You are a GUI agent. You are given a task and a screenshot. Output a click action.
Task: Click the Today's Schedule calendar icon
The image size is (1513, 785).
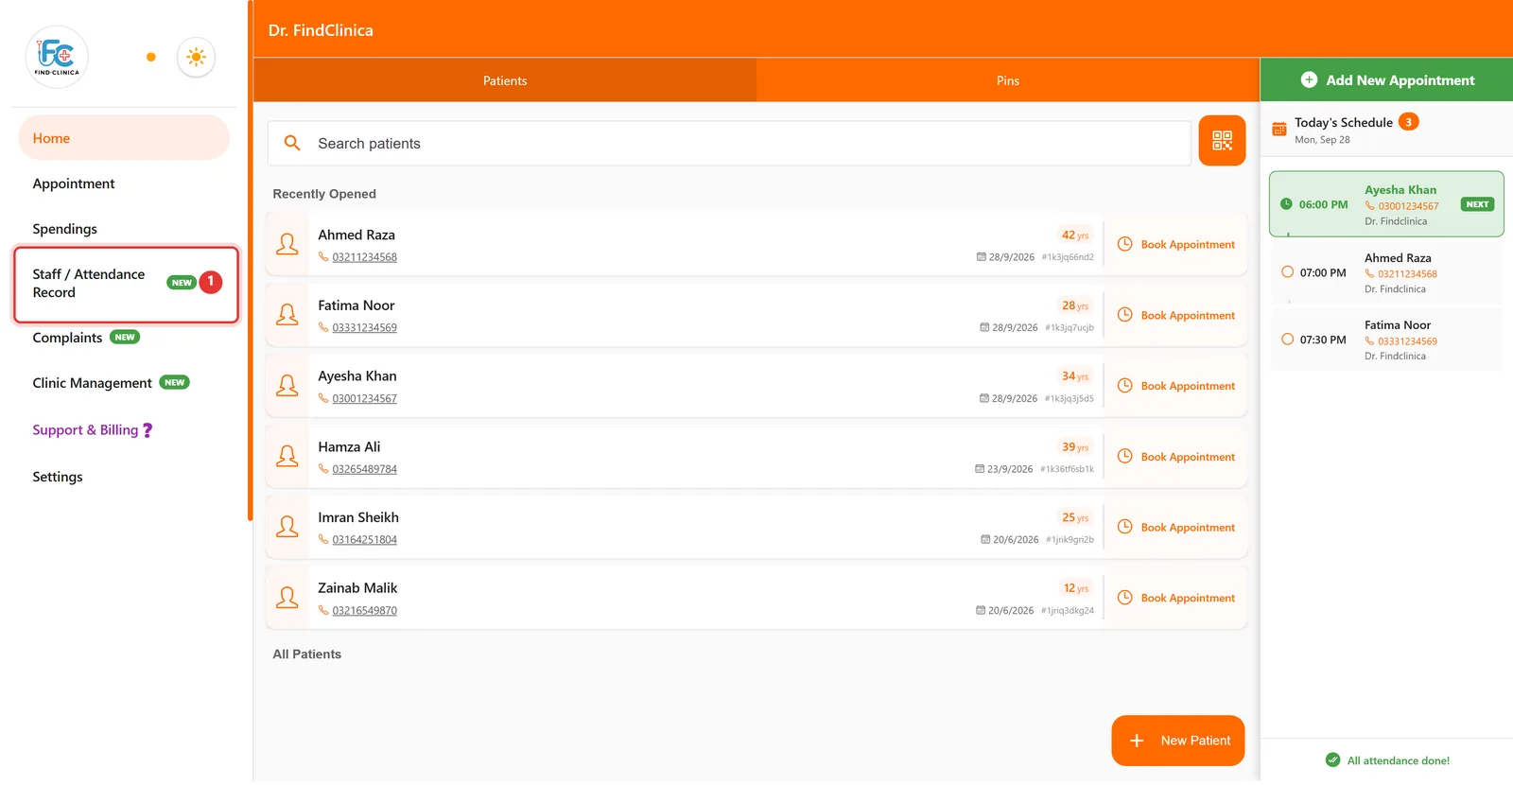tap(1278, 130)
